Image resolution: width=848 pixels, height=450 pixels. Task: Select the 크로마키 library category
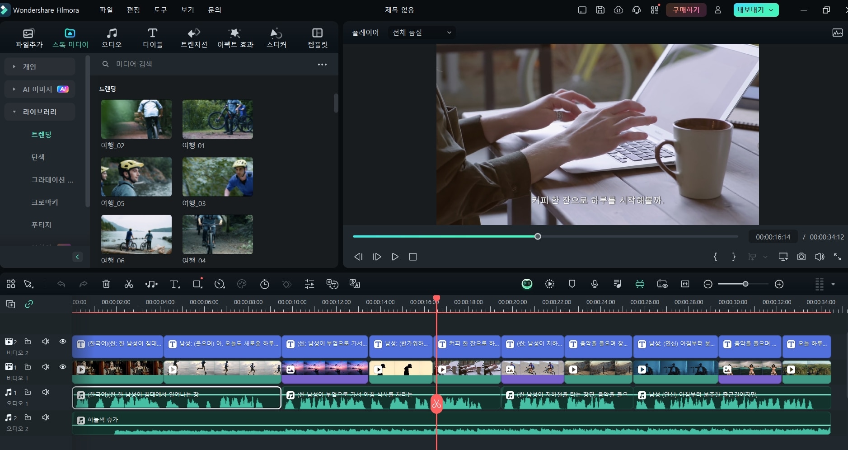pos(45,202)
